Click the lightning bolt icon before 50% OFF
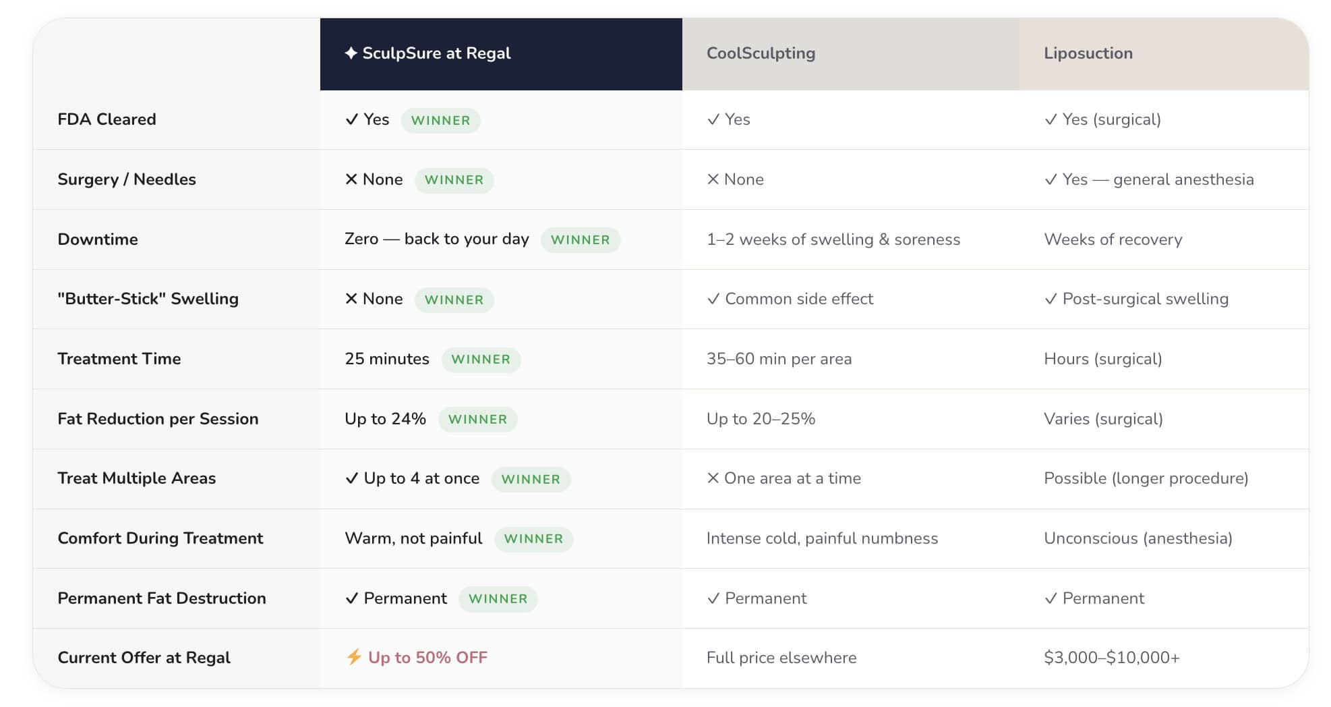This screenshot has width=1331, height=707. (354, 657)
